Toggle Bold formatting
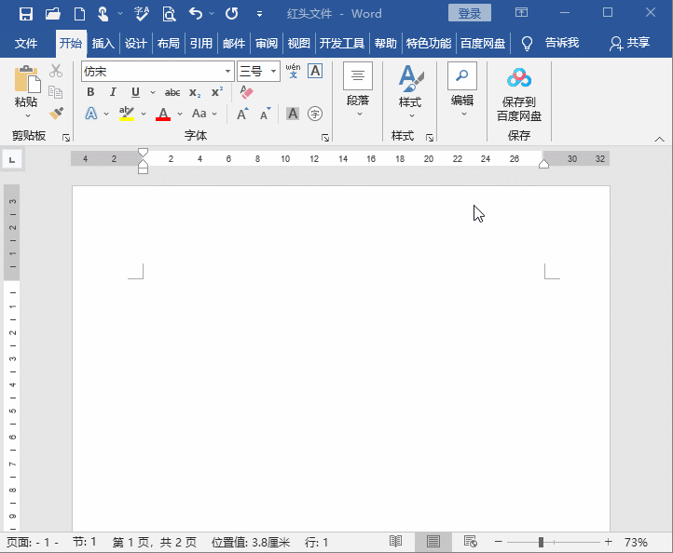 pyautogui.click(x=90, y=92)
